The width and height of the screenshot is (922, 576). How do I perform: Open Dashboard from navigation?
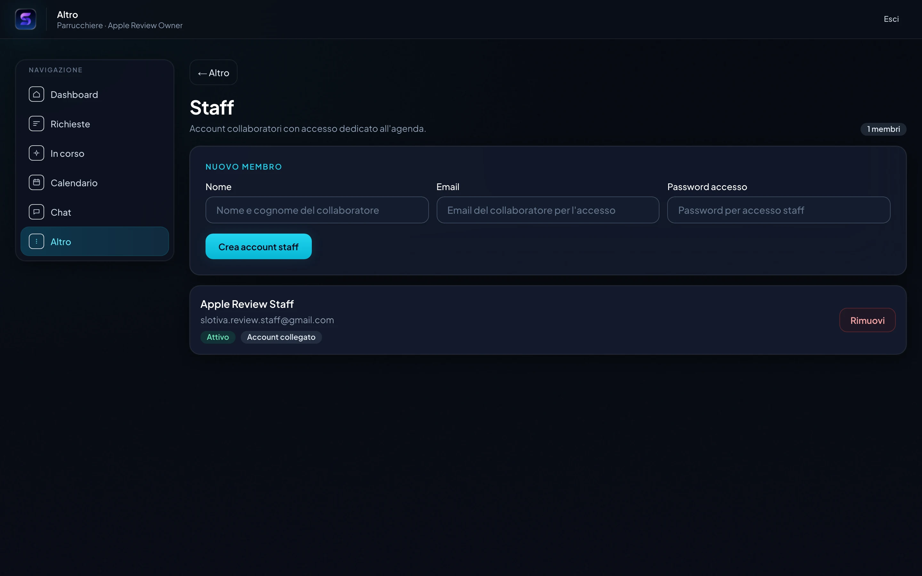[94, 94]
